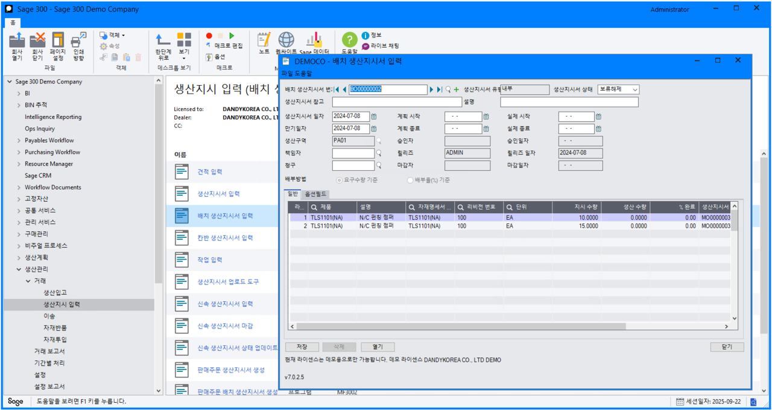Click the 열기 button in dialog

pyautogui.click(x=378, y=347)
